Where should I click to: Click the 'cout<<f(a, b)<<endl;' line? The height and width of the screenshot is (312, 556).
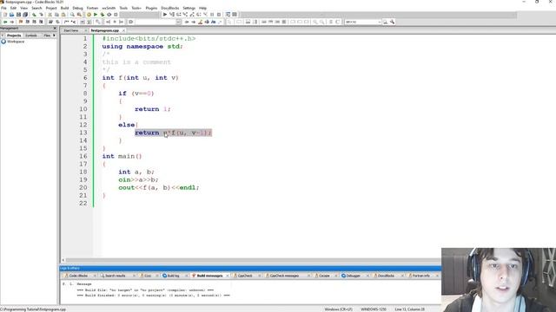pos(159,187)
